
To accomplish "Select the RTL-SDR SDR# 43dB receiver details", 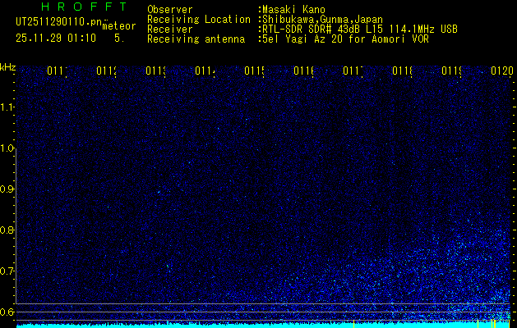I will [x=360, y=30].
